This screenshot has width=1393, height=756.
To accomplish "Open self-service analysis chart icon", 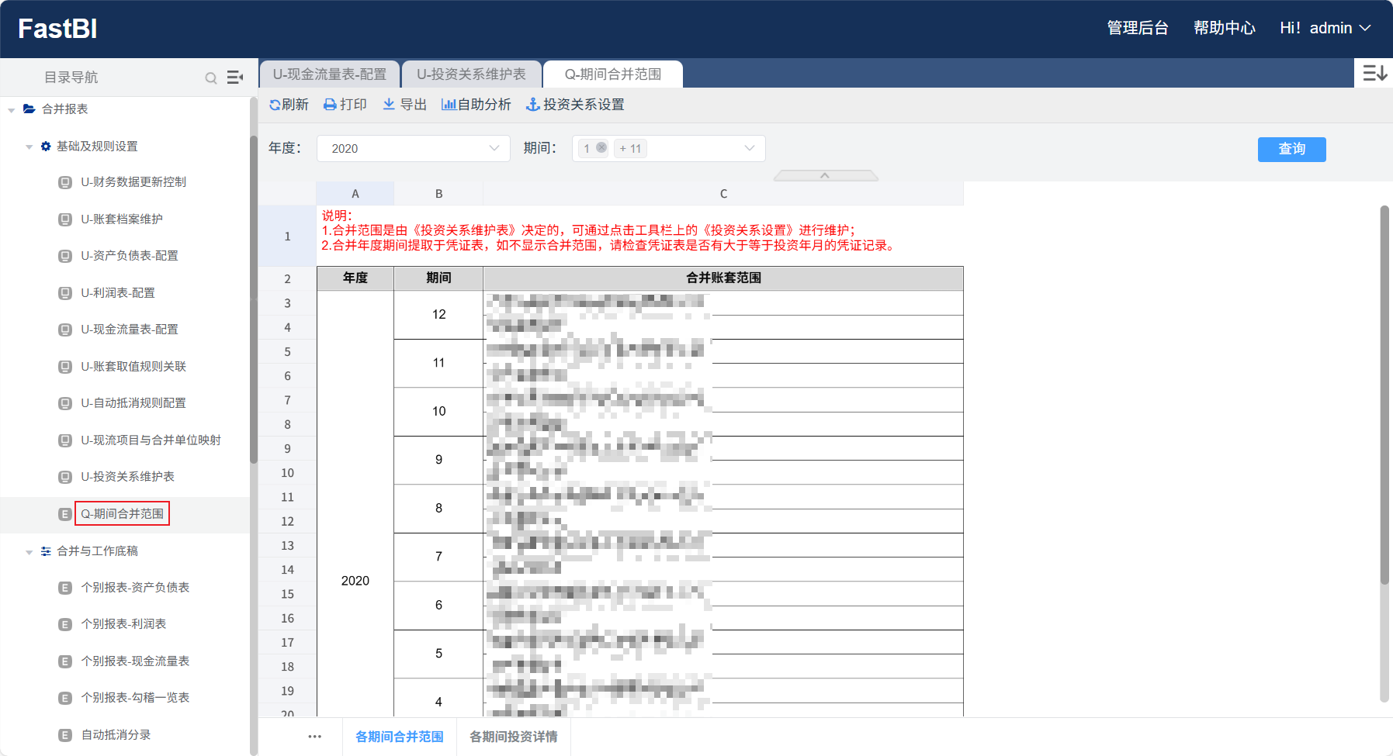I will pos(448,105).
